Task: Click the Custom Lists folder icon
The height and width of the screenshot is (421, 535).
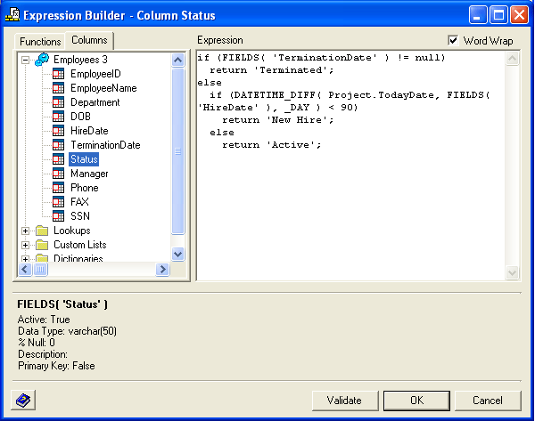Action: pos(42,245)
